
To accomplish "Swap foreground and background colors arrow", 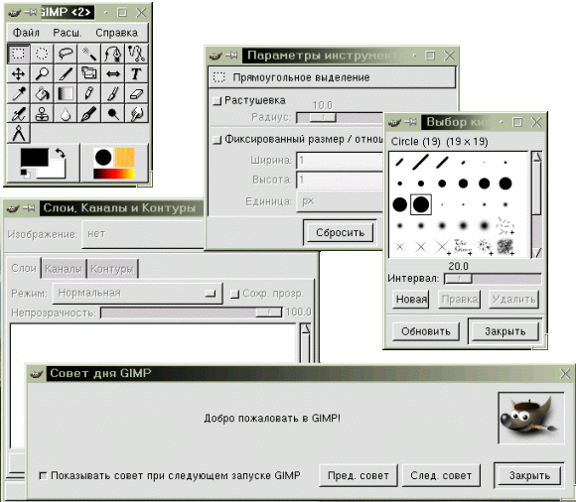I will coord(61,153).
